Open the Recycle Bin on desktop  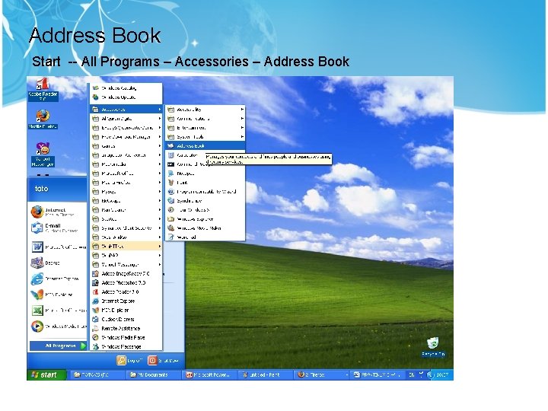[433, 347]
